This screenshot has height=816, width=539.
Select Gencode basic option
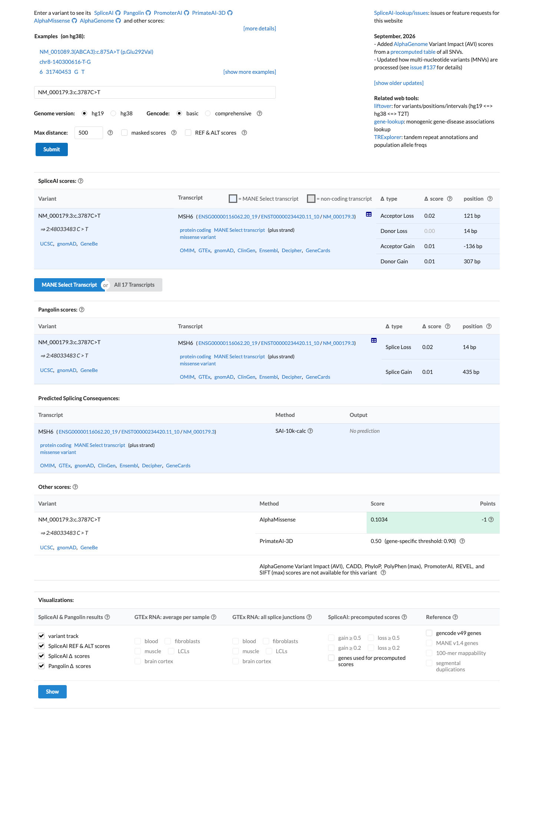pos(179,113)
